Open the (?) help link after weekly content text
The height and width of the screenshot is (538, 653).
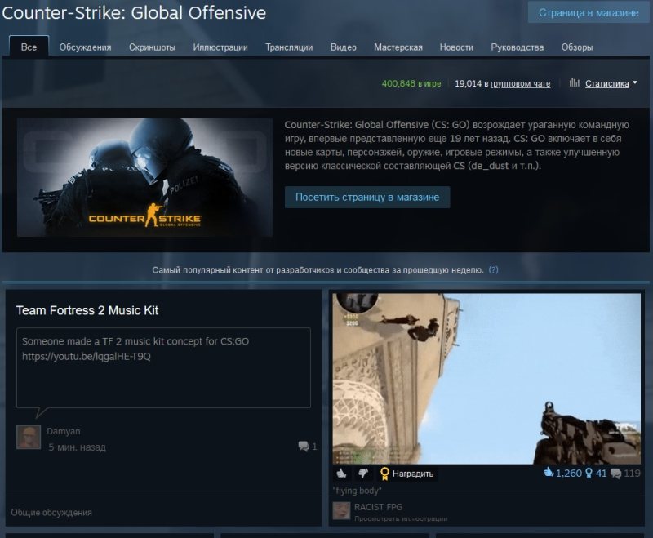[x=493, y=270]
